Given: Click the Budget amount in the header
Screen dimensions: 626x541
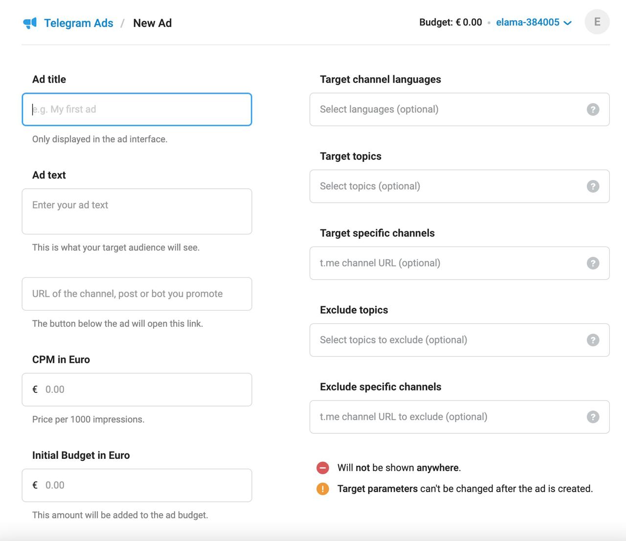Looking at the screenshot, I should [x=451, y=22].
